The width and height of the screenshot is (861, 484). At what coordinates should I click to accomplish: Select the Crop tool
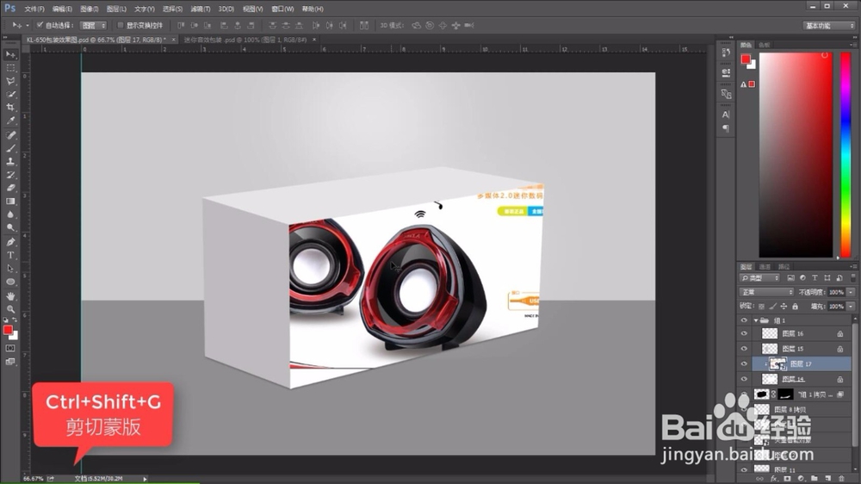click(10, 108)
